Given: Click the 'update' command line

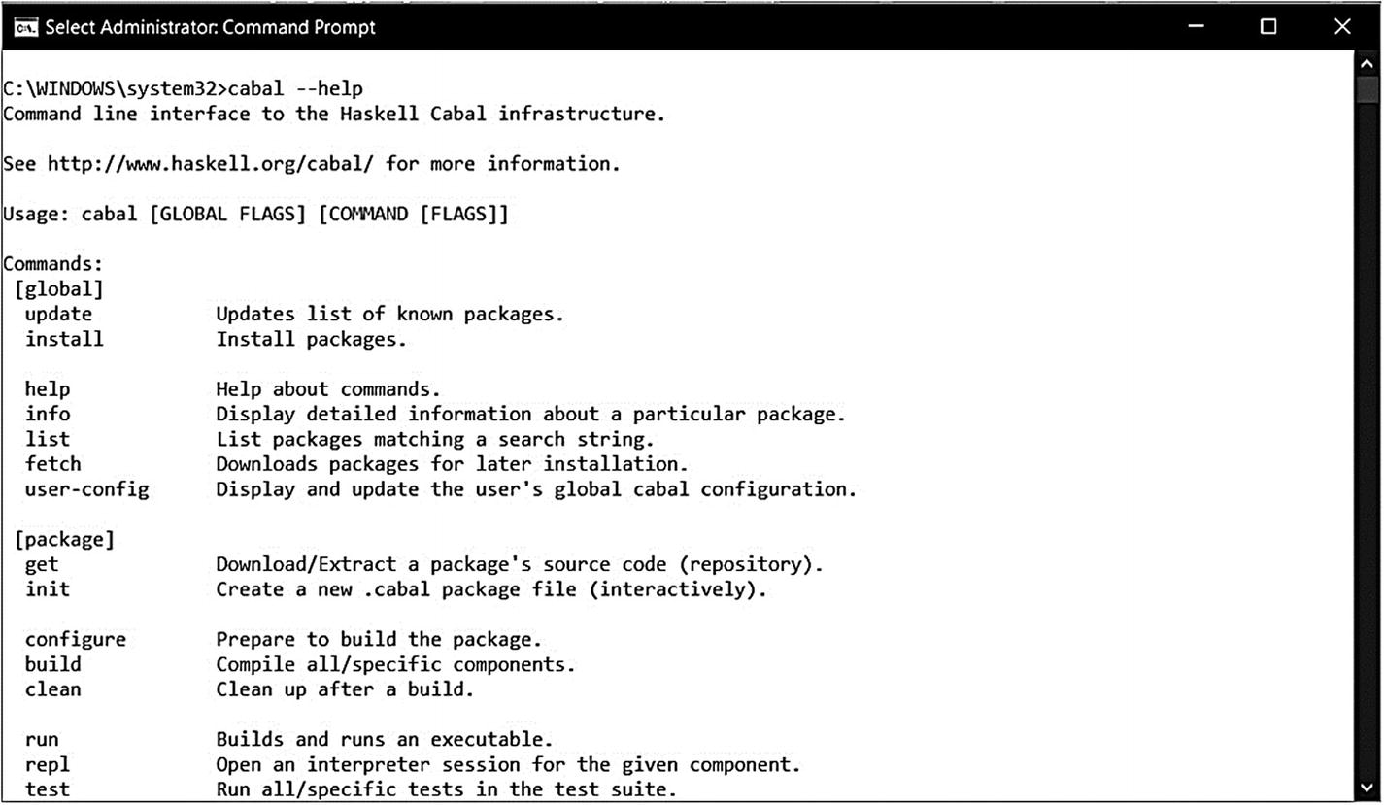Looking at the screenshot, I should 294,315.
